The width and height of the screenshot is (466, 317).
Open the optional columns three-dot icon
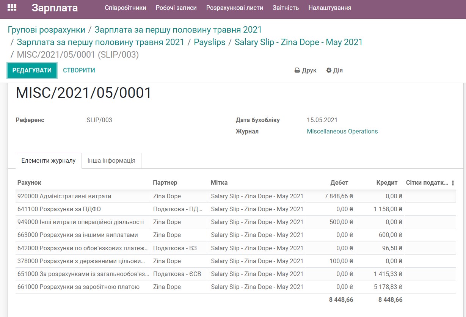pos(453,182)
